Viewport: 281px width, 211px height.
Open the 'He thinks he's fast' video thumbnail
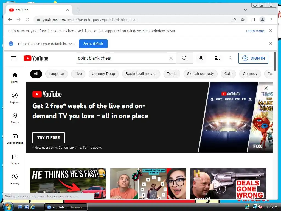(x=68, y=183)
